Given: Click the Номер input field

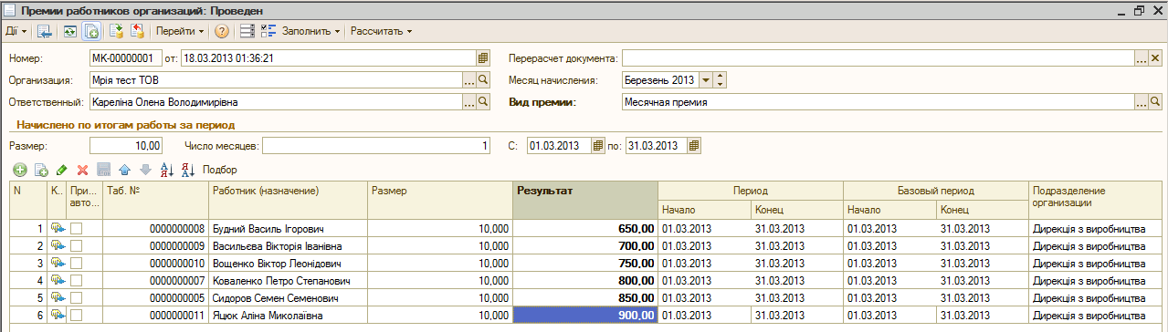Looking at the screenshot, I should (x=126, y=57).
